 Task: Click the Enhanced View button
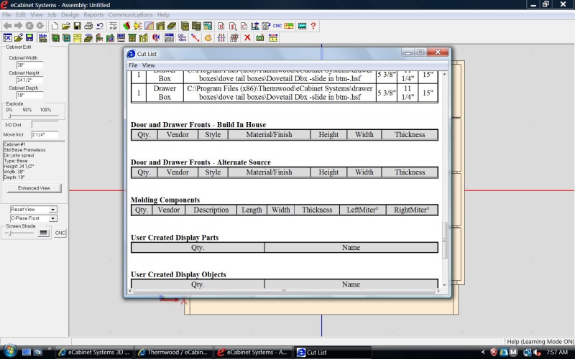click(x=34, y=188)
